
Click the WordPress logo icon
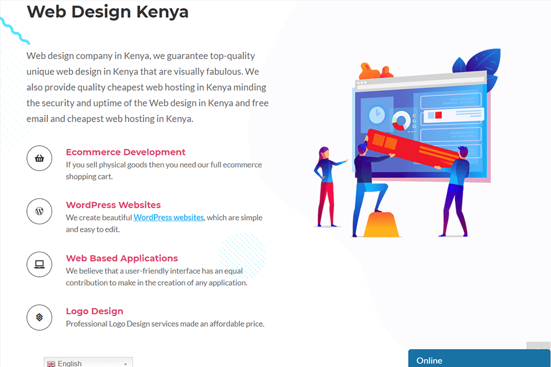(40, 211)
